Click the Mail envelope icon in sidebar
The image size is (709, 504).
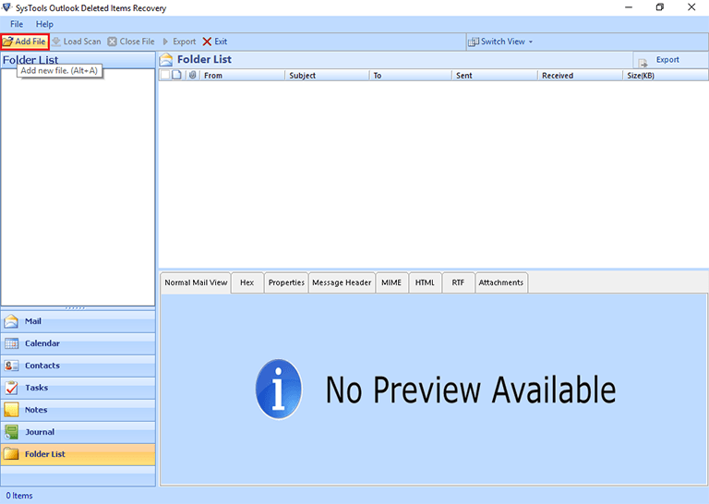(11, 321)
